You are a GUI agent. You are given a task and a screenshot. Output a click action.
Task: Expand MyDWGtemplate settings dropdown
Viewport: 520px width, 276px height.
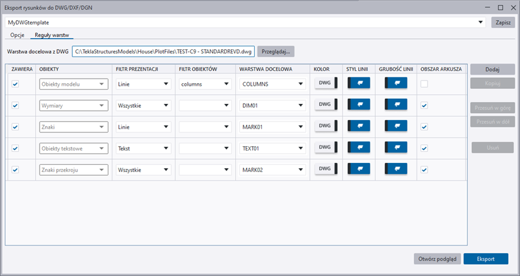pyautogui.click(x=481, y=22)
